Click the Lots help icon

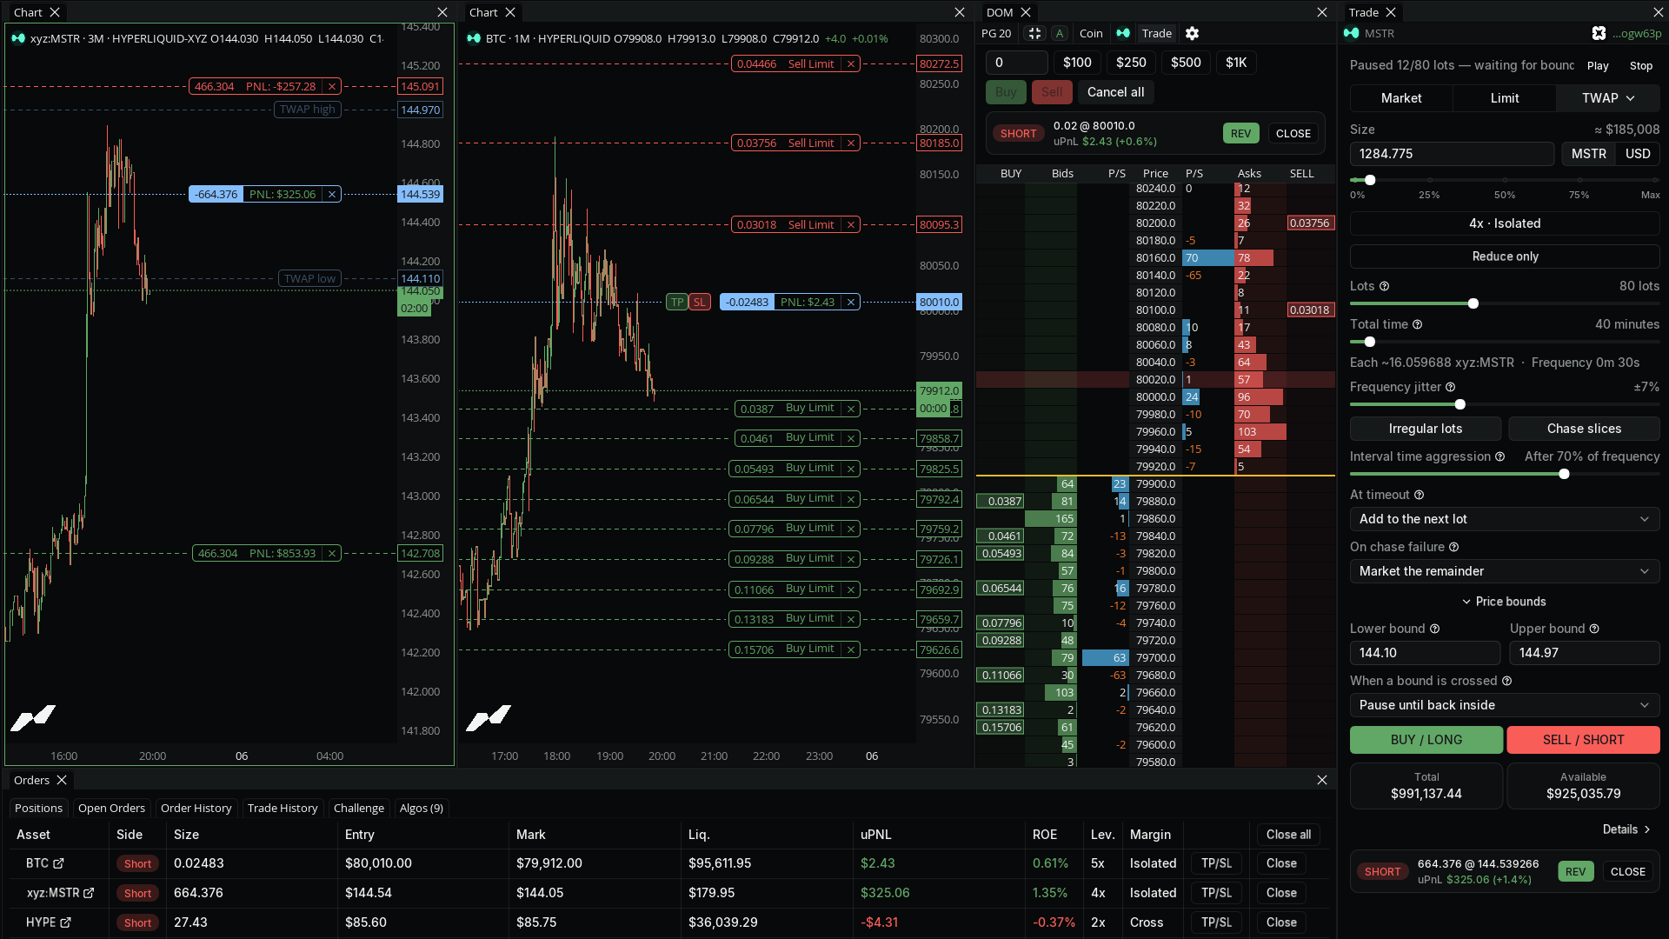tap(1385, 286)
